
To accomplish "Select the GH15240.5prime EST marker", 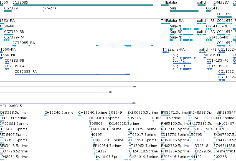I will (46, 115).
